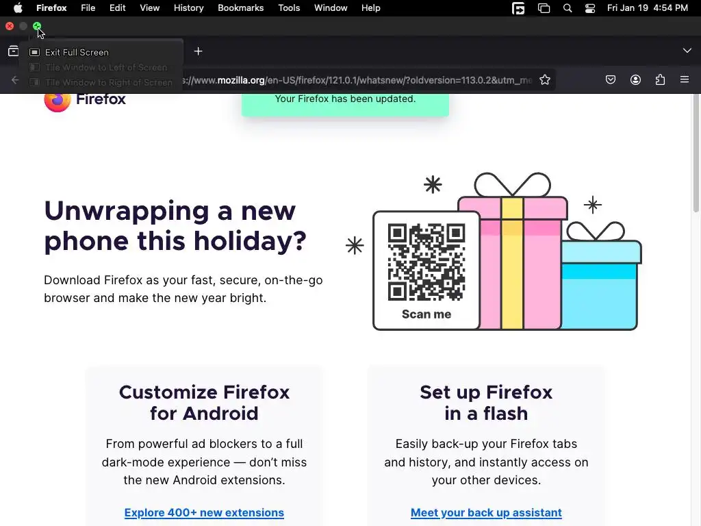
Task: Open the Window menu
Action: (x=331, y=8)
